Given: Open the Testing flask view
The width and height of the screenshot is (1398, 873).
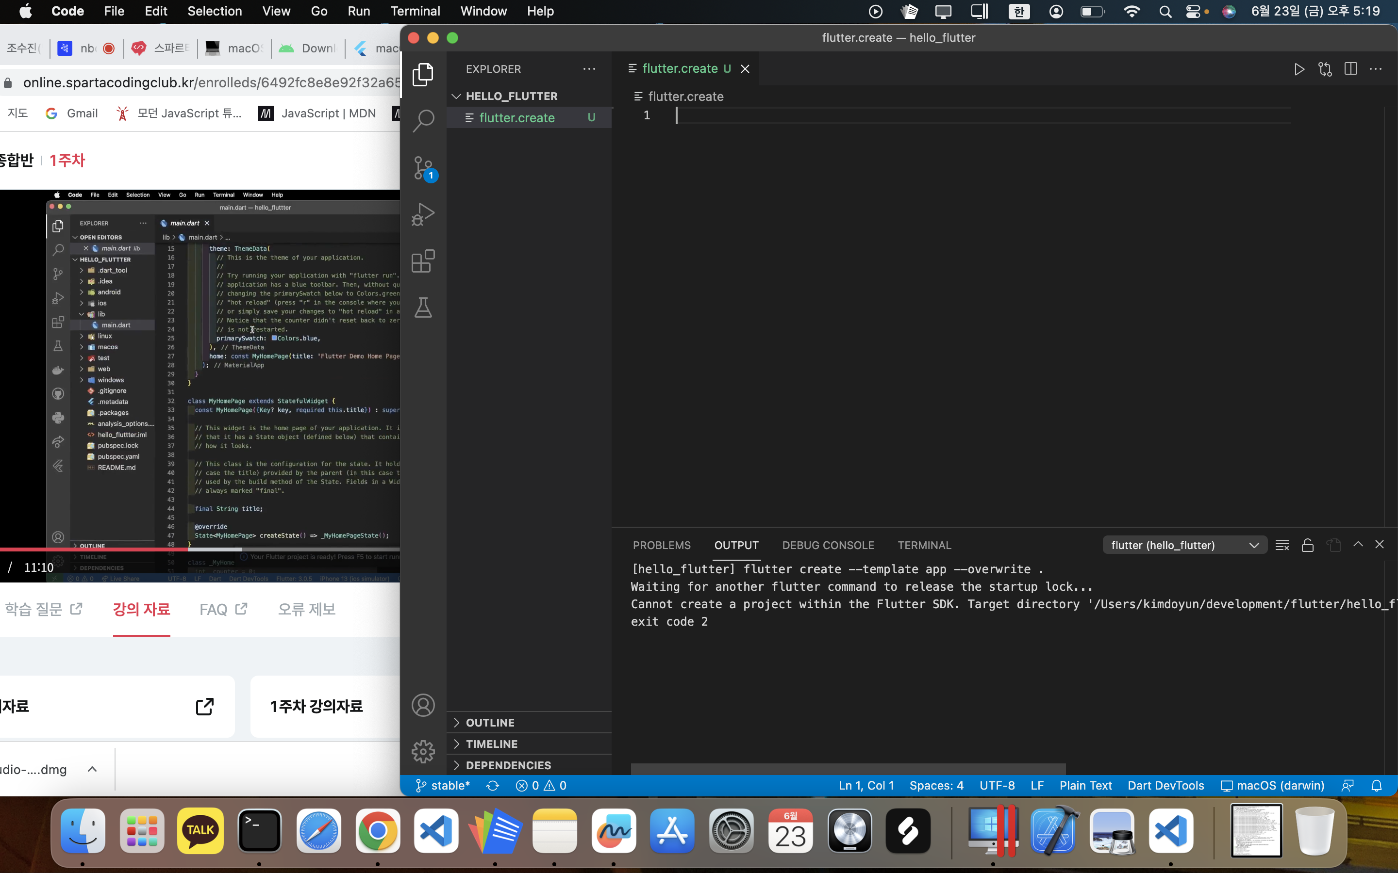Looking at the screenshot, I should (x=423, y=308).
